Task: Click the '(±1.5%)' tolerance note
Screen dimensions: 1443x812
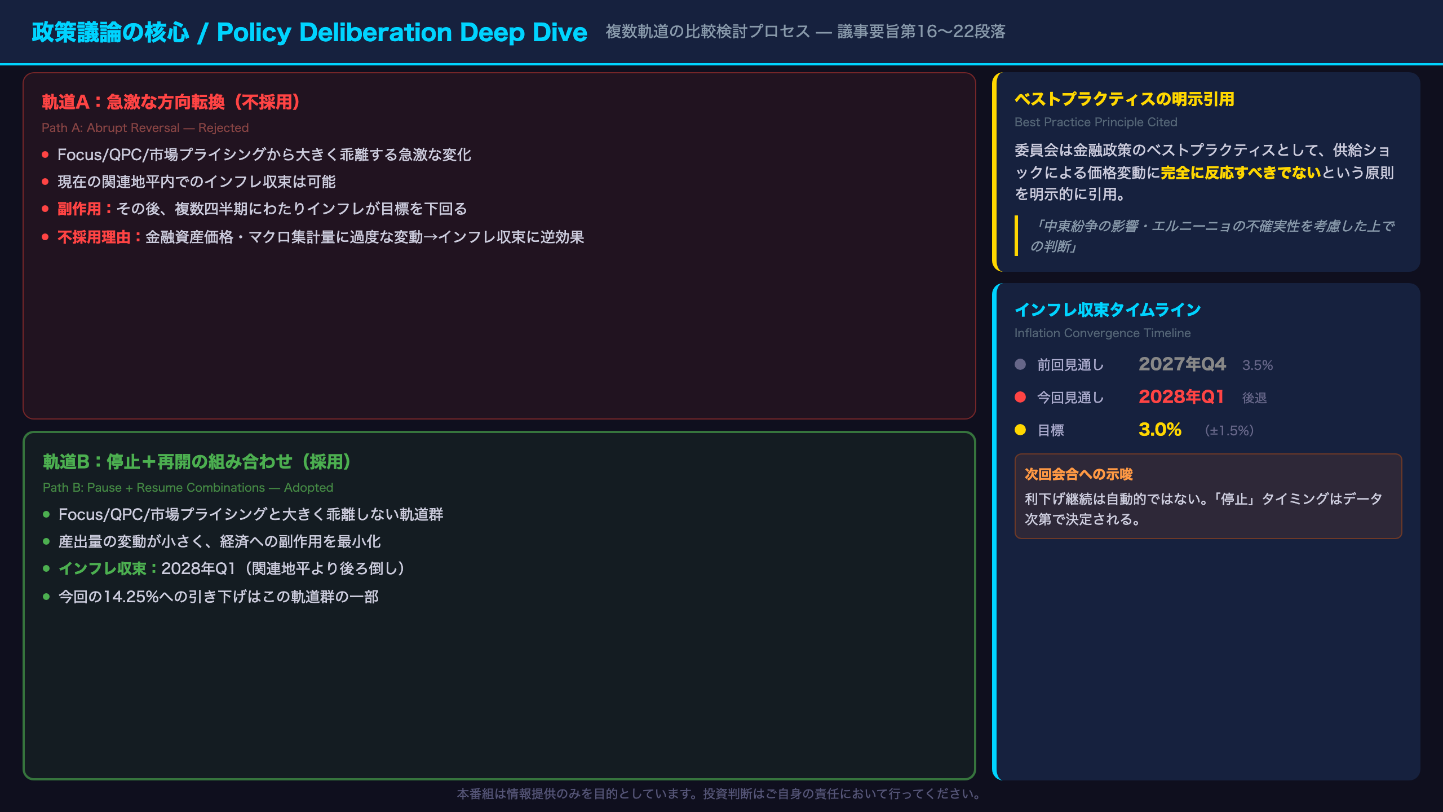Action: point(1229,431)
